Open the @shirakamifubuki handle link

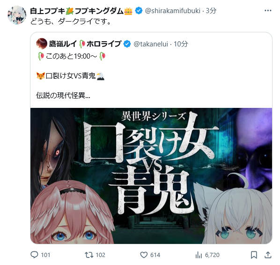pyautogui.click(x=172, y=11)
